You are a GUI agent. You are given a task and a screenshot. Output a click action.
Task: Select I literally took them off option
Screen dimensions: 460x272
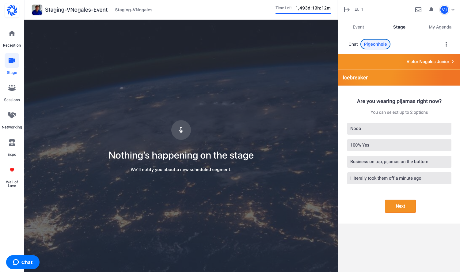pyautogui.click(x=399, y=178)
